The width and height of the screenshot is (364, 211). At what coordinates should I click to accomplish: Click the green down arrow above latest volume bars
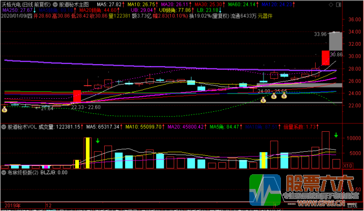click(x=336, y=135)
